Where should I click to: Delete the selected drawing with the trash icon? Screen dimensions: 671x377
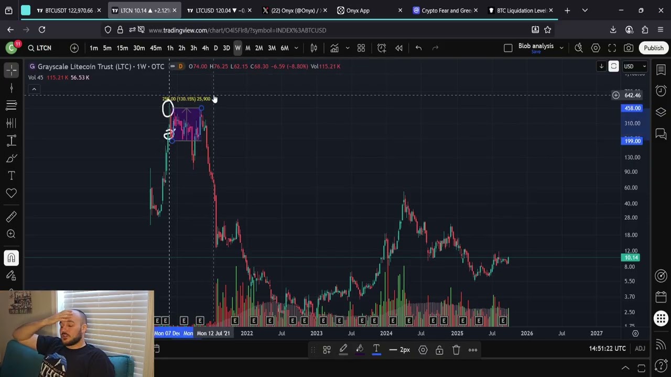[x=456, y=350]
